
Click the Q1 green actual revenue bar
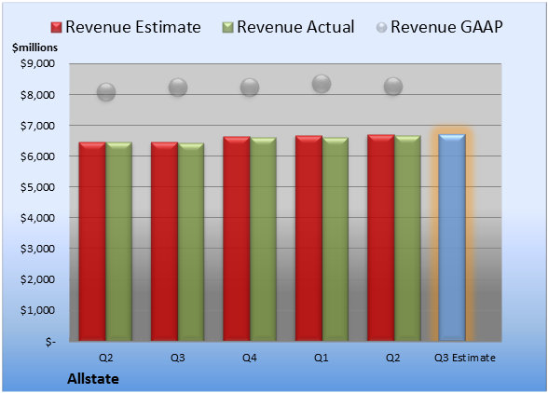(x=336, y=239)
